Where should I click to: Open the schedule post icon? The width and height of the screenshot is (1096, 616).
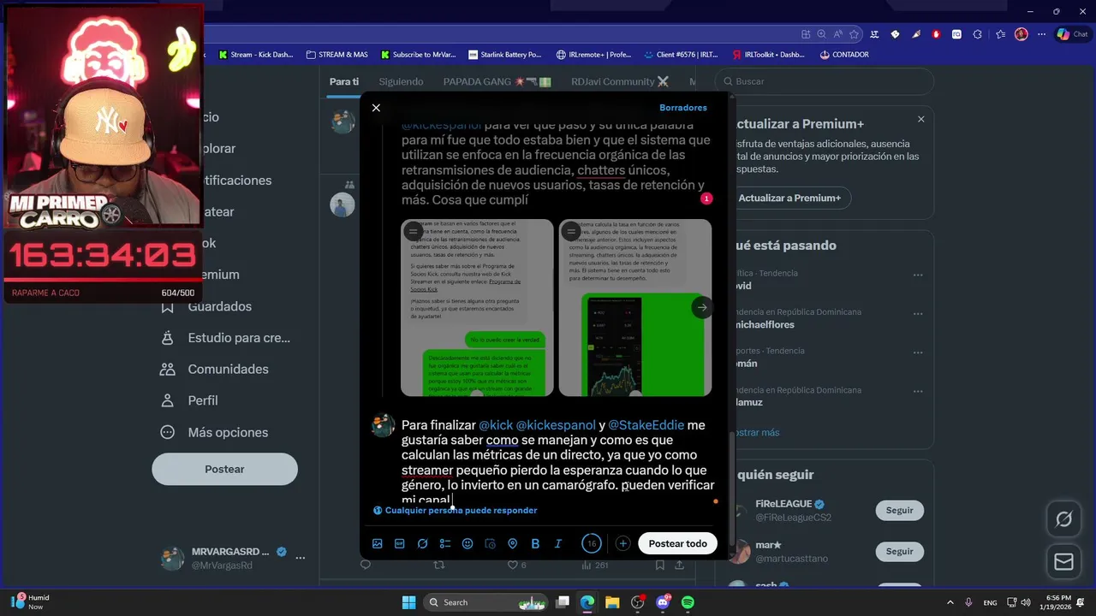click(x=490, y=543)
